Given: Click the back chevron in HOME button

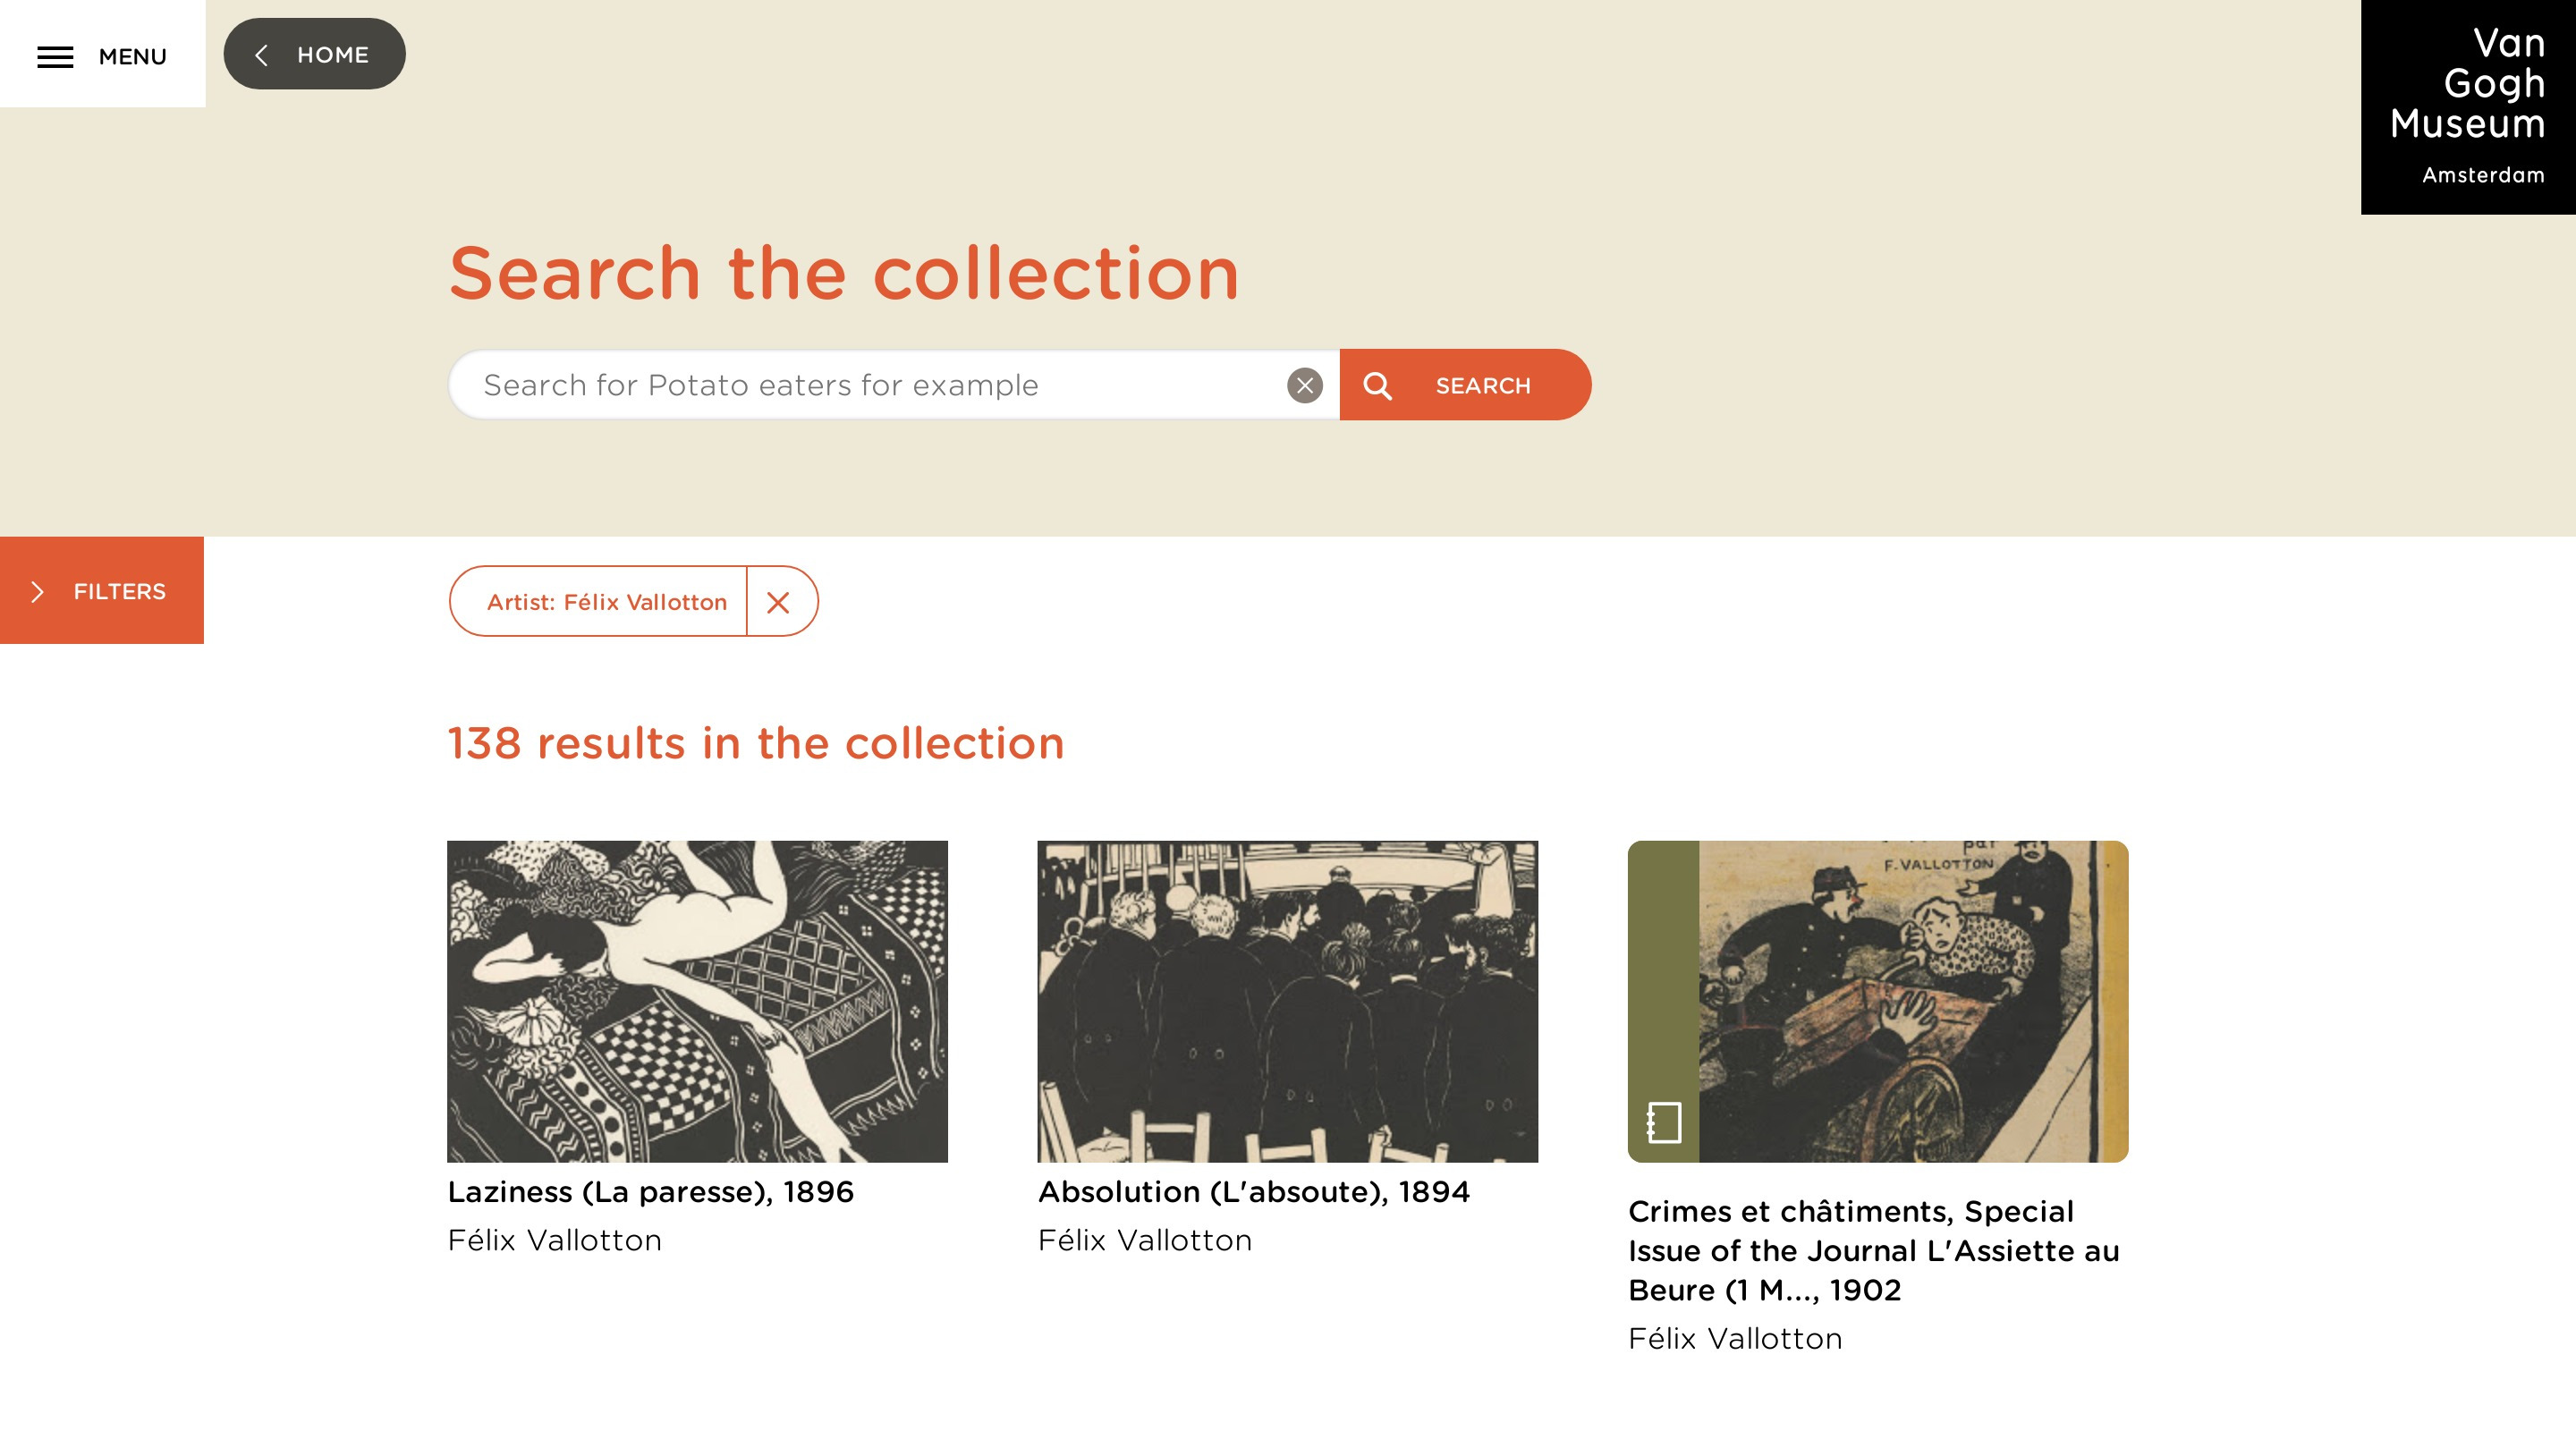Looking at the screenshot, I should click(261, 55).
